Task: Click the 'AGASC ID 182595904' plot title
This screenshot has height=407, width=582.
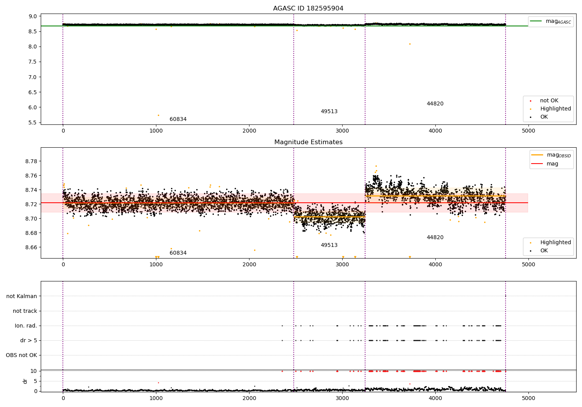Action: pyautogui.click(x=308, y=9)
